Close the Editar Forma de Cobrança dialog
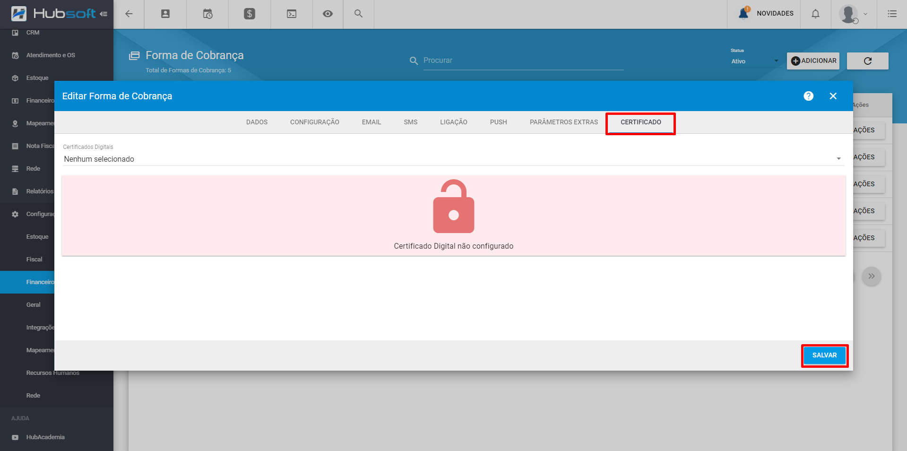907x451 pixels. pos(833,96)
